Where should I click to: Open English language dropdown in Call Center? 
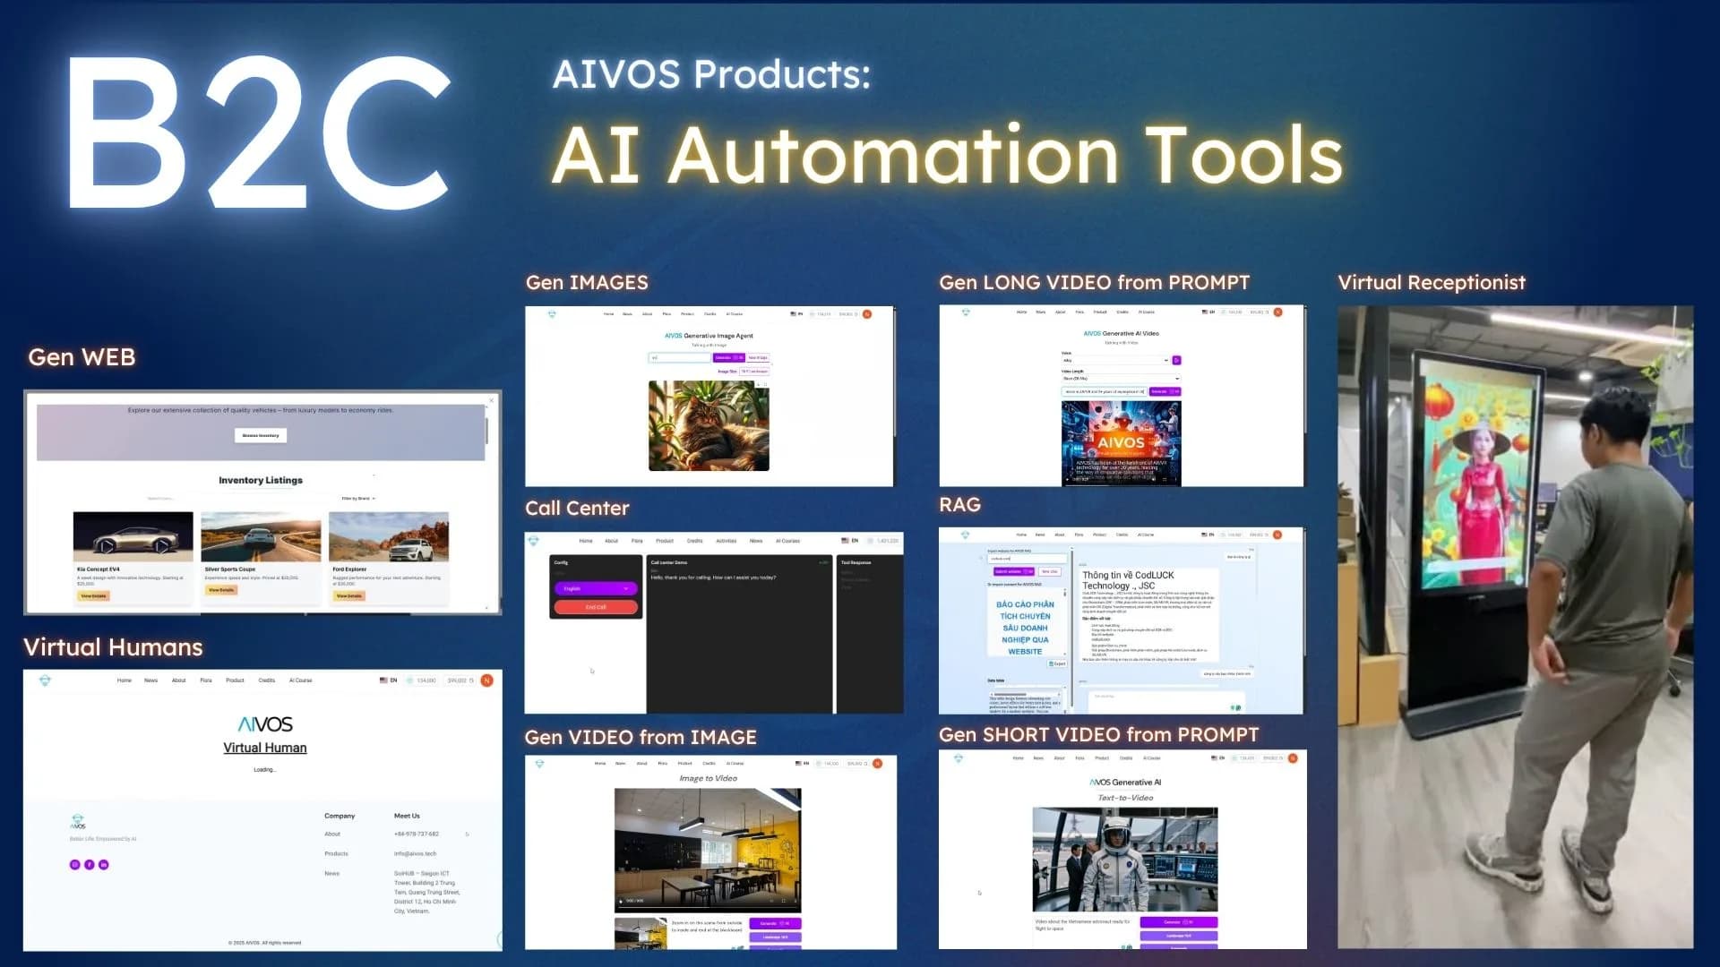596,589
